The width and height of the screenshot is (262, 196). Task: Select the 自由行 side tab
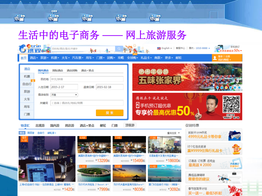(x=27, y=84)
